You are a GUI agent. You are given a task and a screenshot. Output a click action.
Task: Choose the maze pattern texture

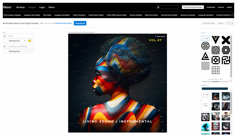point(226,60)
